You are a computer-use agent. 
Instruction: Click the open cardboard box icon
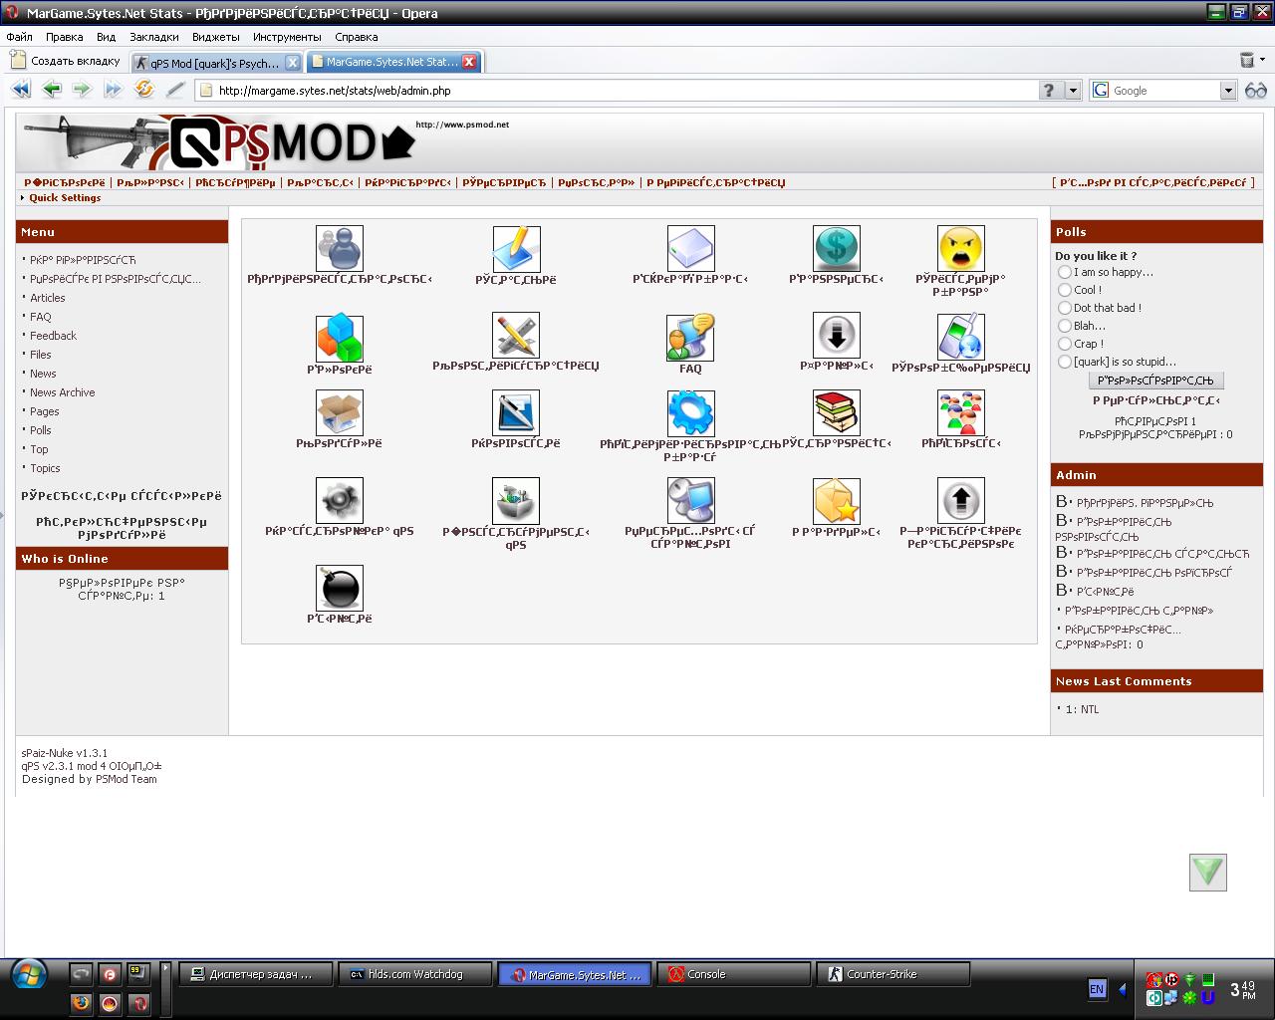click(x=340, y=412)
